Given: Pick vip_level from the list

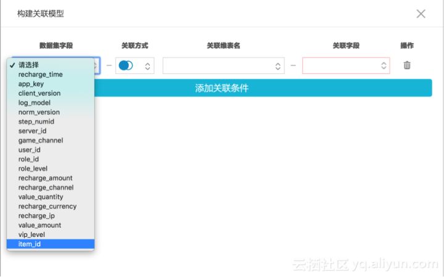Looking at the screenshot, I should (x=51, y=234).
